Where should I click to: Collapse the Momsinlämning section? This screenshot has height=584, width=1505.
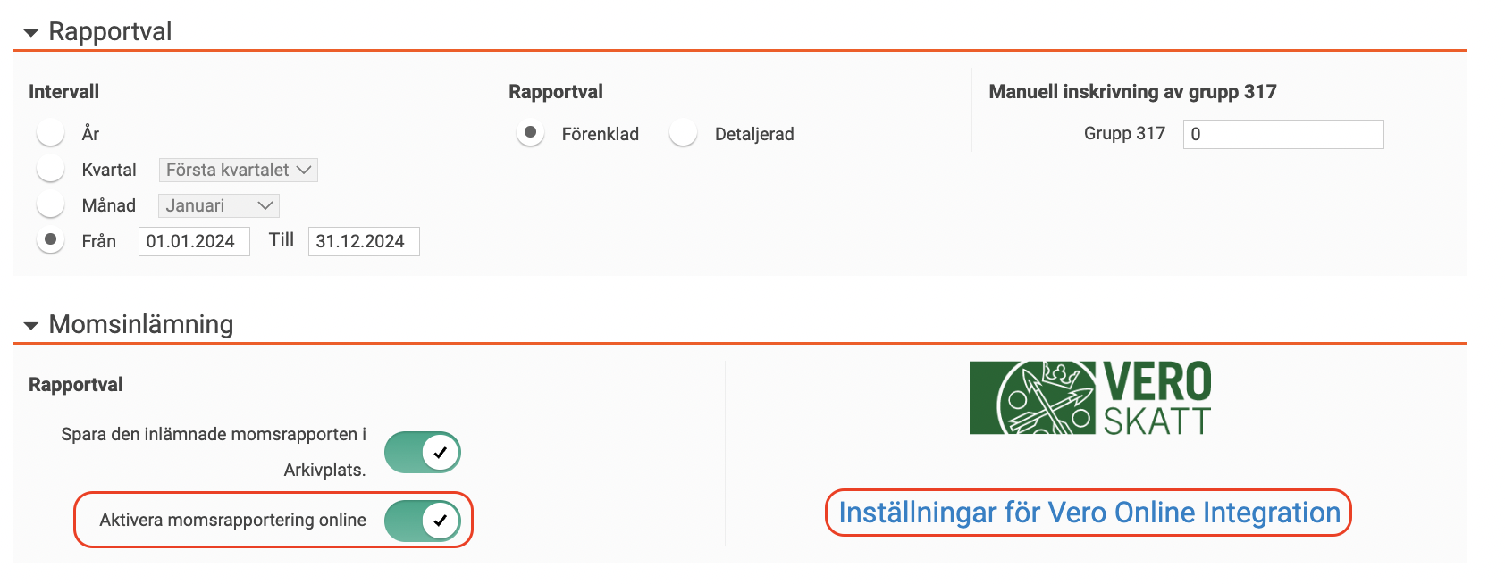[31, 326]
